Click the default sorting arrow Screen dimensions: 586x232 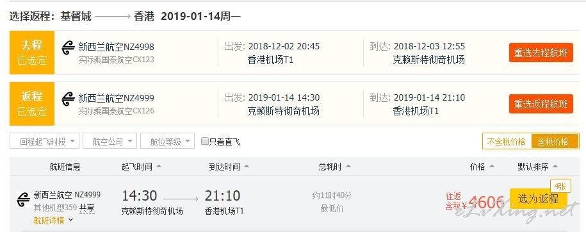pyautogui.click(x=555, y=167)
